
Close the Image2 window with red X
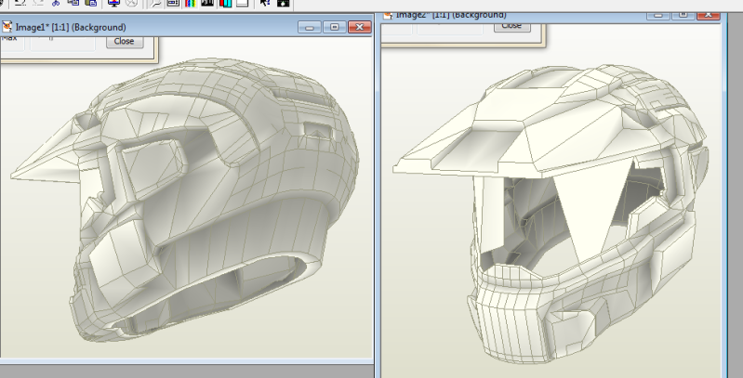709,15
